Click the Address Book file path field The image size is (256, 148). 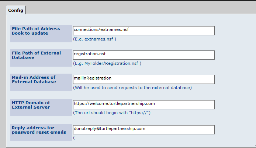tap(143, 31)
